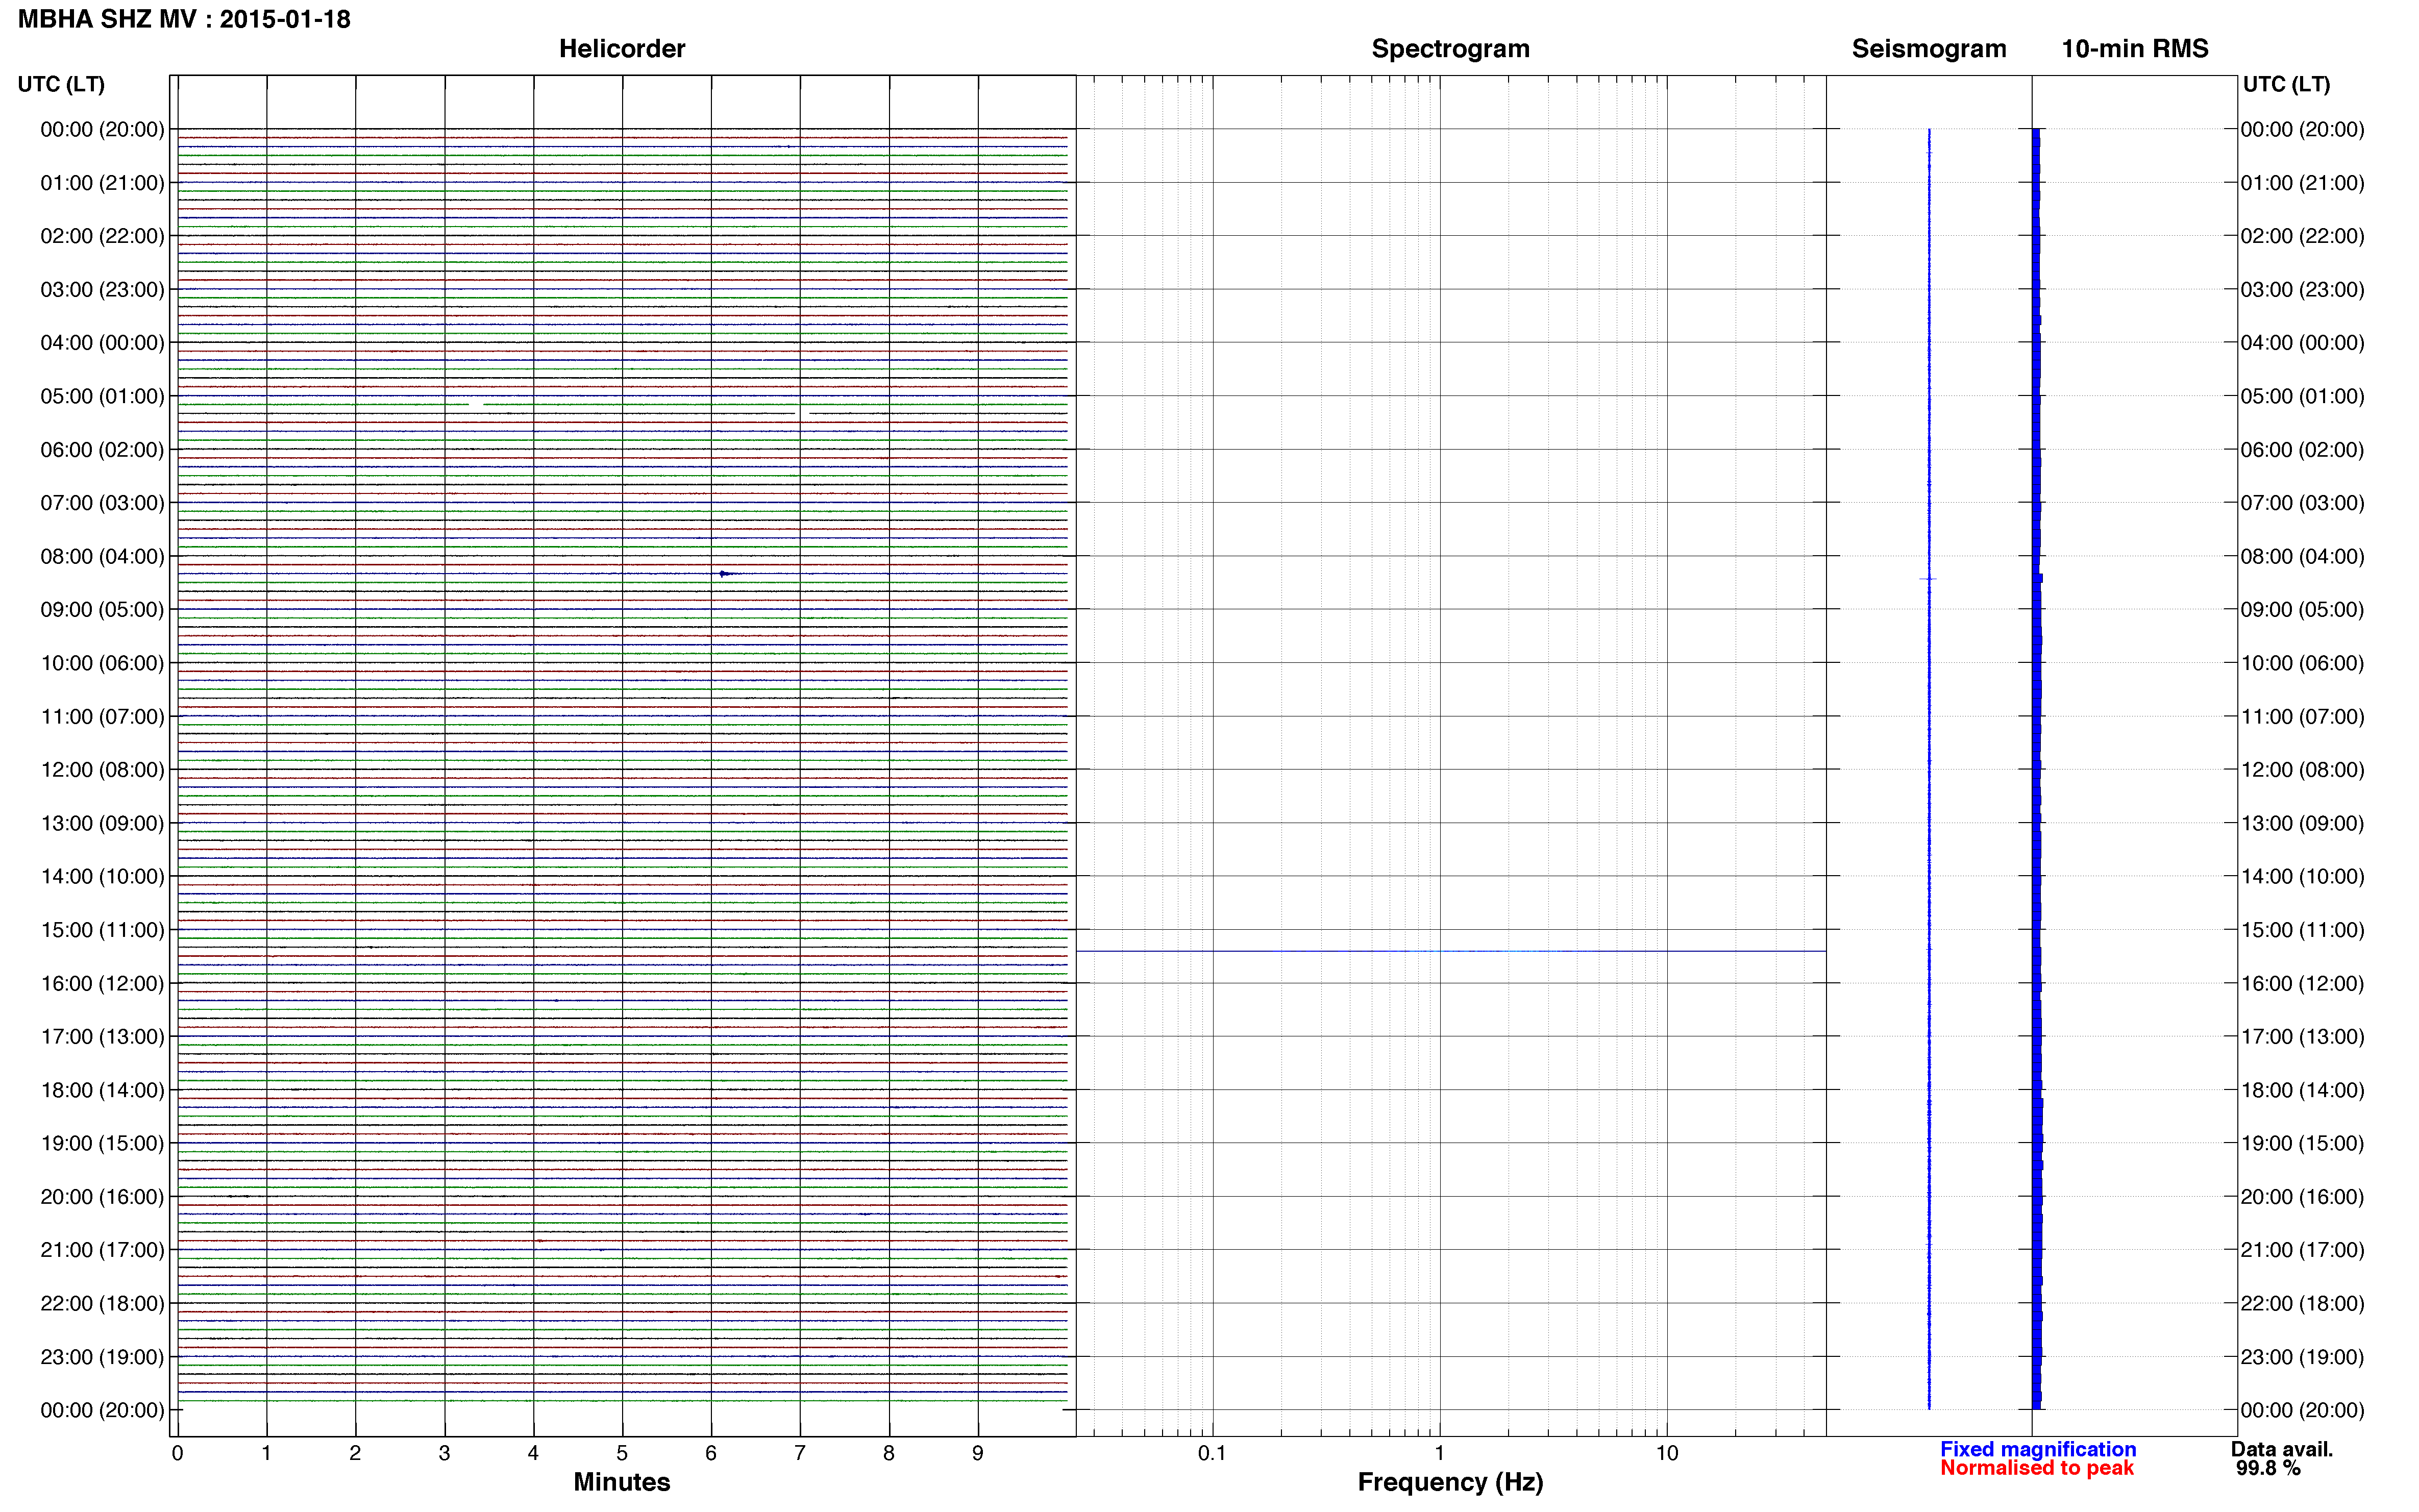Click the '9' tick on Minutes axis
The image size is (2419, 1512).
pos(978,1454)
